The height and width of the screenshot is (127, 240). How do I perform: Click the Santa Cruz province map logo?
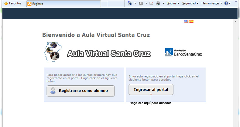(53, 52)
